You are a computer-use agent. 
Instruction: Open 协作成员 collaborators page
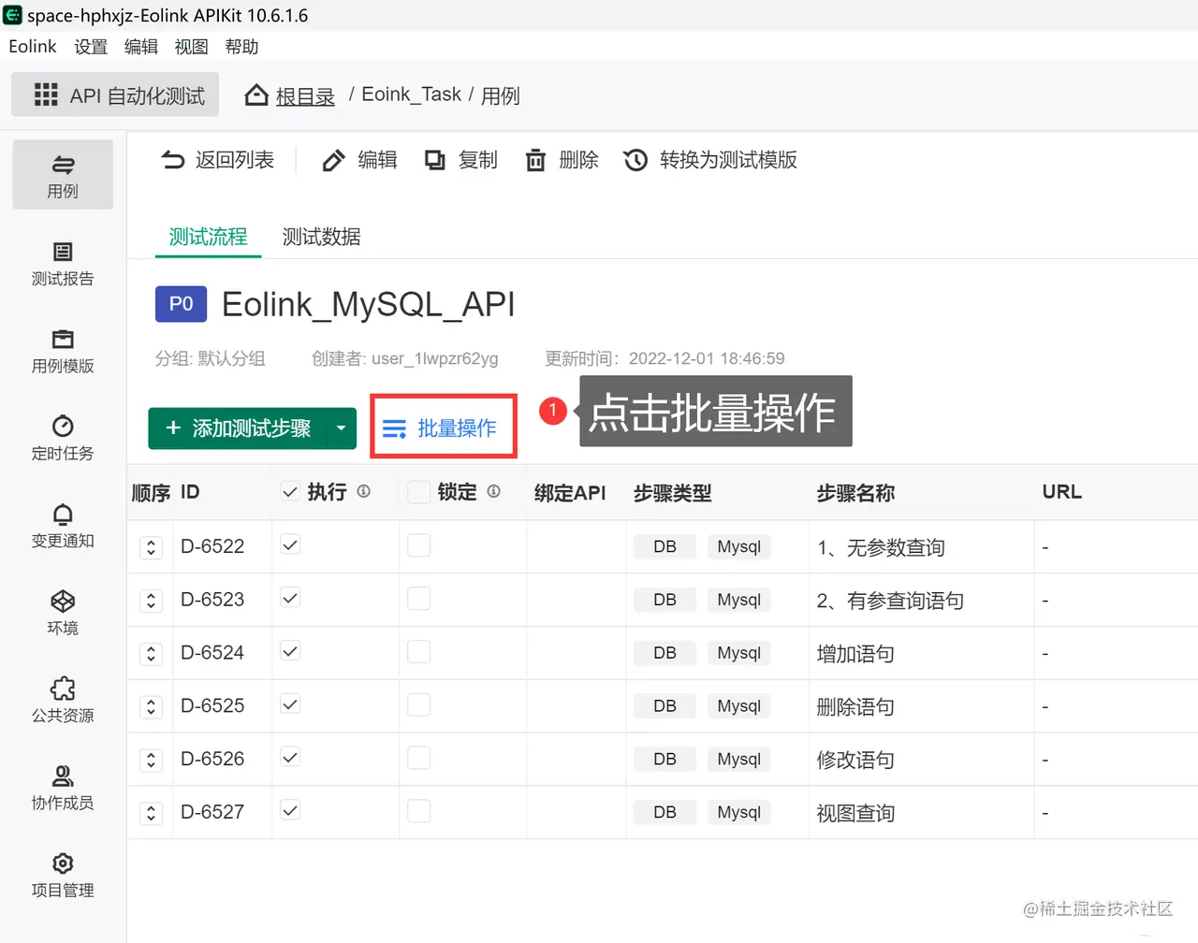click(x=63, y=788)
